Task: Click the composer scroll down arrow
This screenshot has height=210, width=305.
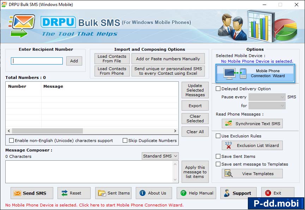Action: point(175,179)
